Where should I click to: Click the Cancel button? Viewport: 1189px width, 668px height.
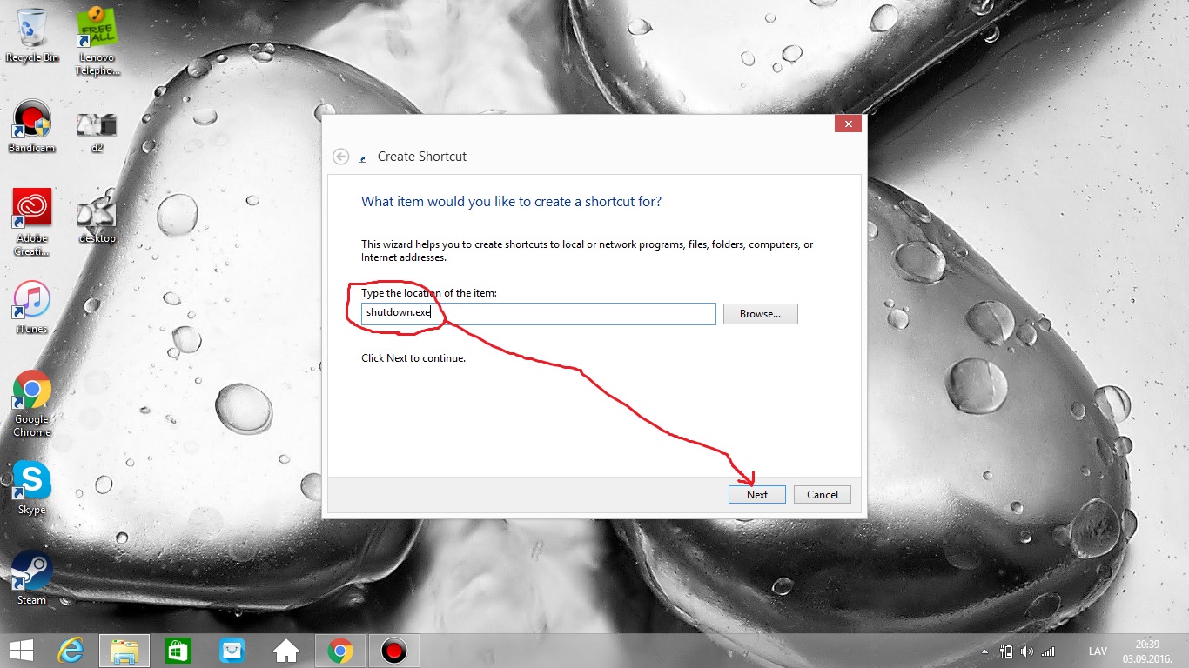pos(823,494)
